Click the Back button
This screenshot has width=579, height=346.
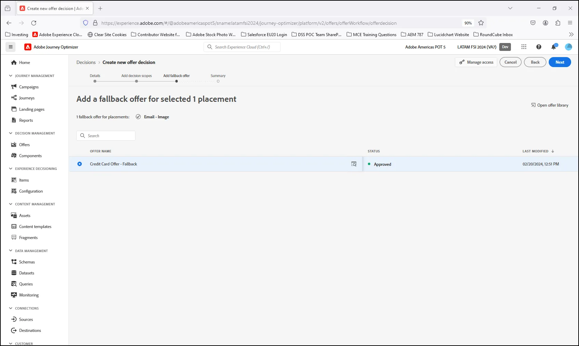(x=535, y=62)
